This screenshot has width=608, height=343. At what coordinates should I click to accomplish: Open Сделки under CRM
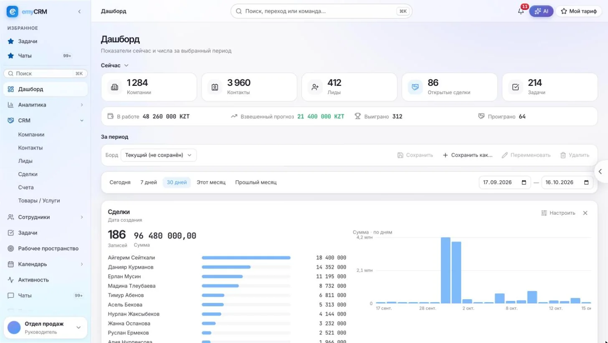[28, 174]
